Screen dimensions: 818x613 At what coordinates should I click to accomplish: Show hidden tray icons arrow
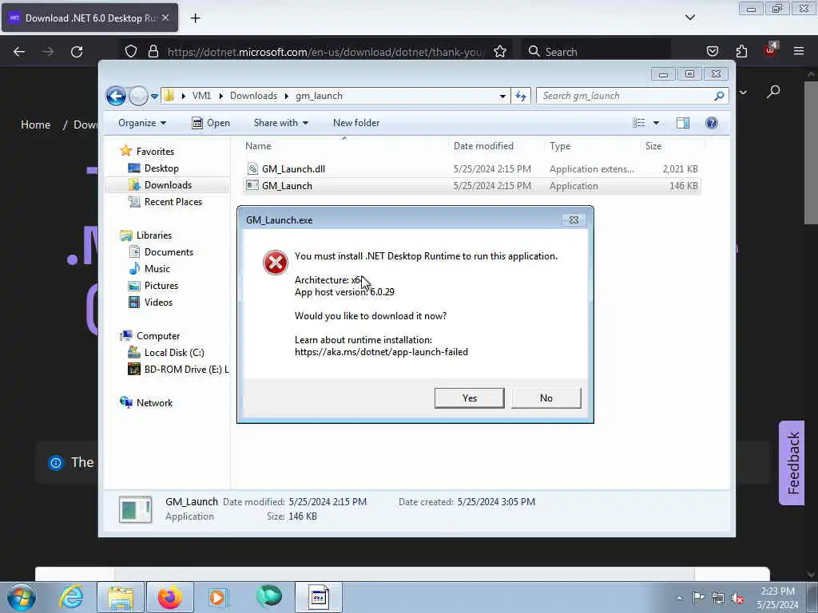[679, 598]
